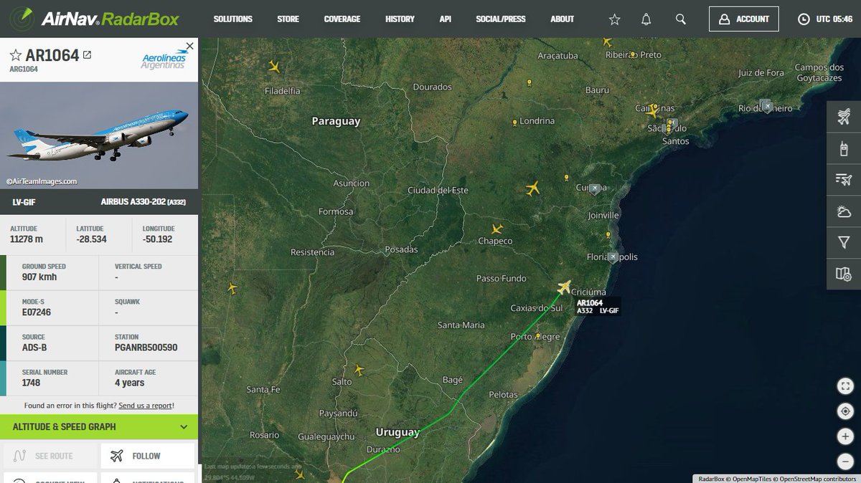Image resolution: width=861 pixels, height=483 pixels.
Task: Select the aircraft near Chapeco
Action: click(497, 229)
